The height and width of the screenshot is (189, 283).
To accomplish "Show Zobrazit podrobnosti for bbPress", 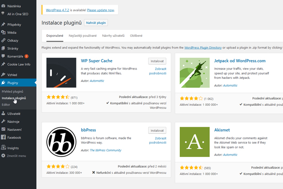I will click(x=158, y=140).
